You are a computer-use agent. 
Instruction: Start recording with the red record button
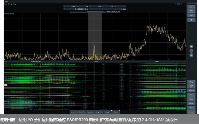coord(191,51)
